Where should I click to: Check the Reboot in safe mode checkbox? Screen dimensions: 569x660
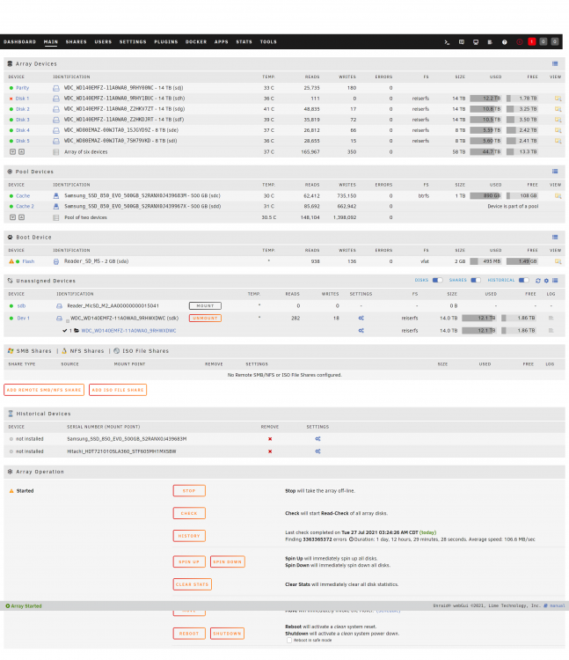289,641
